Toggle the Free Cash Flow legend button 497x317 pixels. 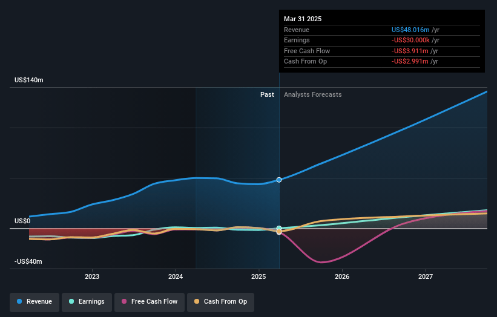coord(150,302)
